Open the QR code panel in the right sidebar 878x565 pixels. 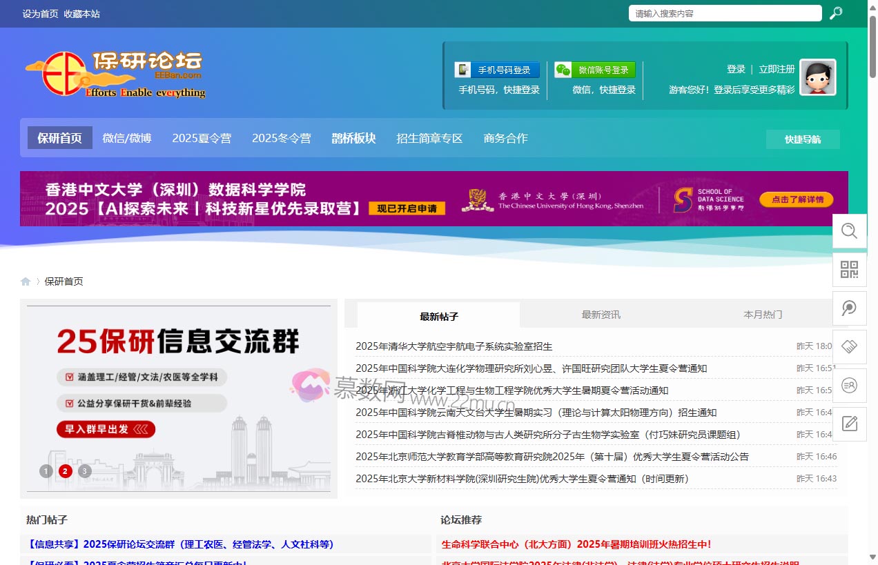click(850, 270)
